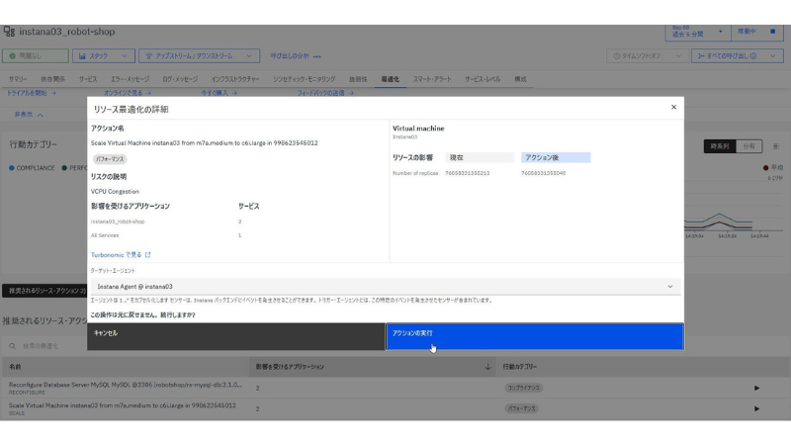The height and width of the screenshot is (445, 791).
Task: Click the green 問題なし status button
Action: tap(36, 56)
